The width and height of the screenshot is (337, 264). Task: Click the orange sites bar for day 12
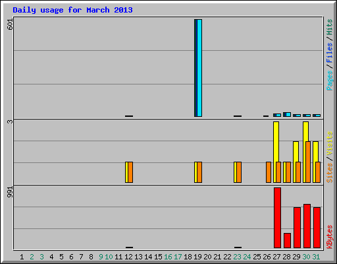pyautogui.click(x=130, y=172)
